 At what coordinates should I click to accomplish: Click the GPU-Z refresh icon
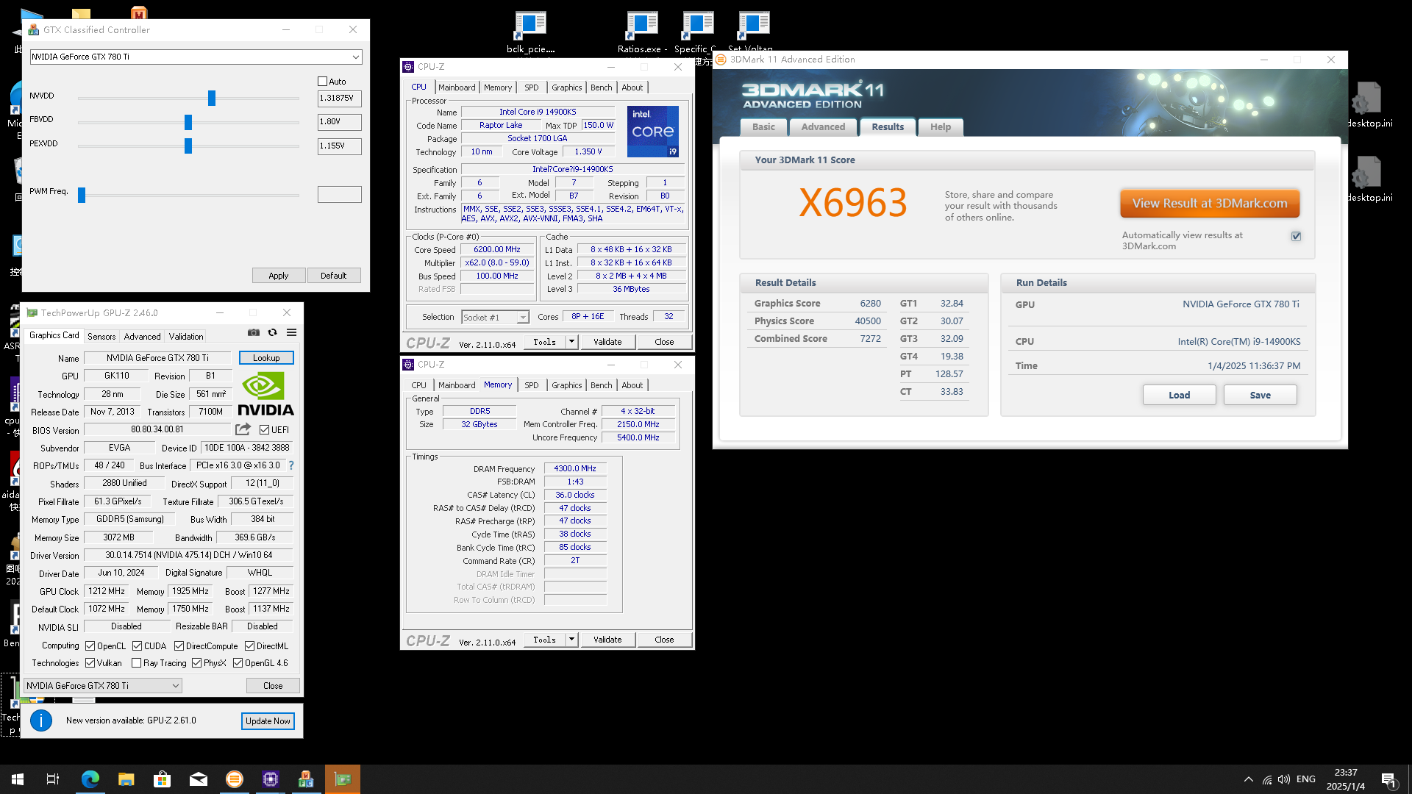point(273,333)
